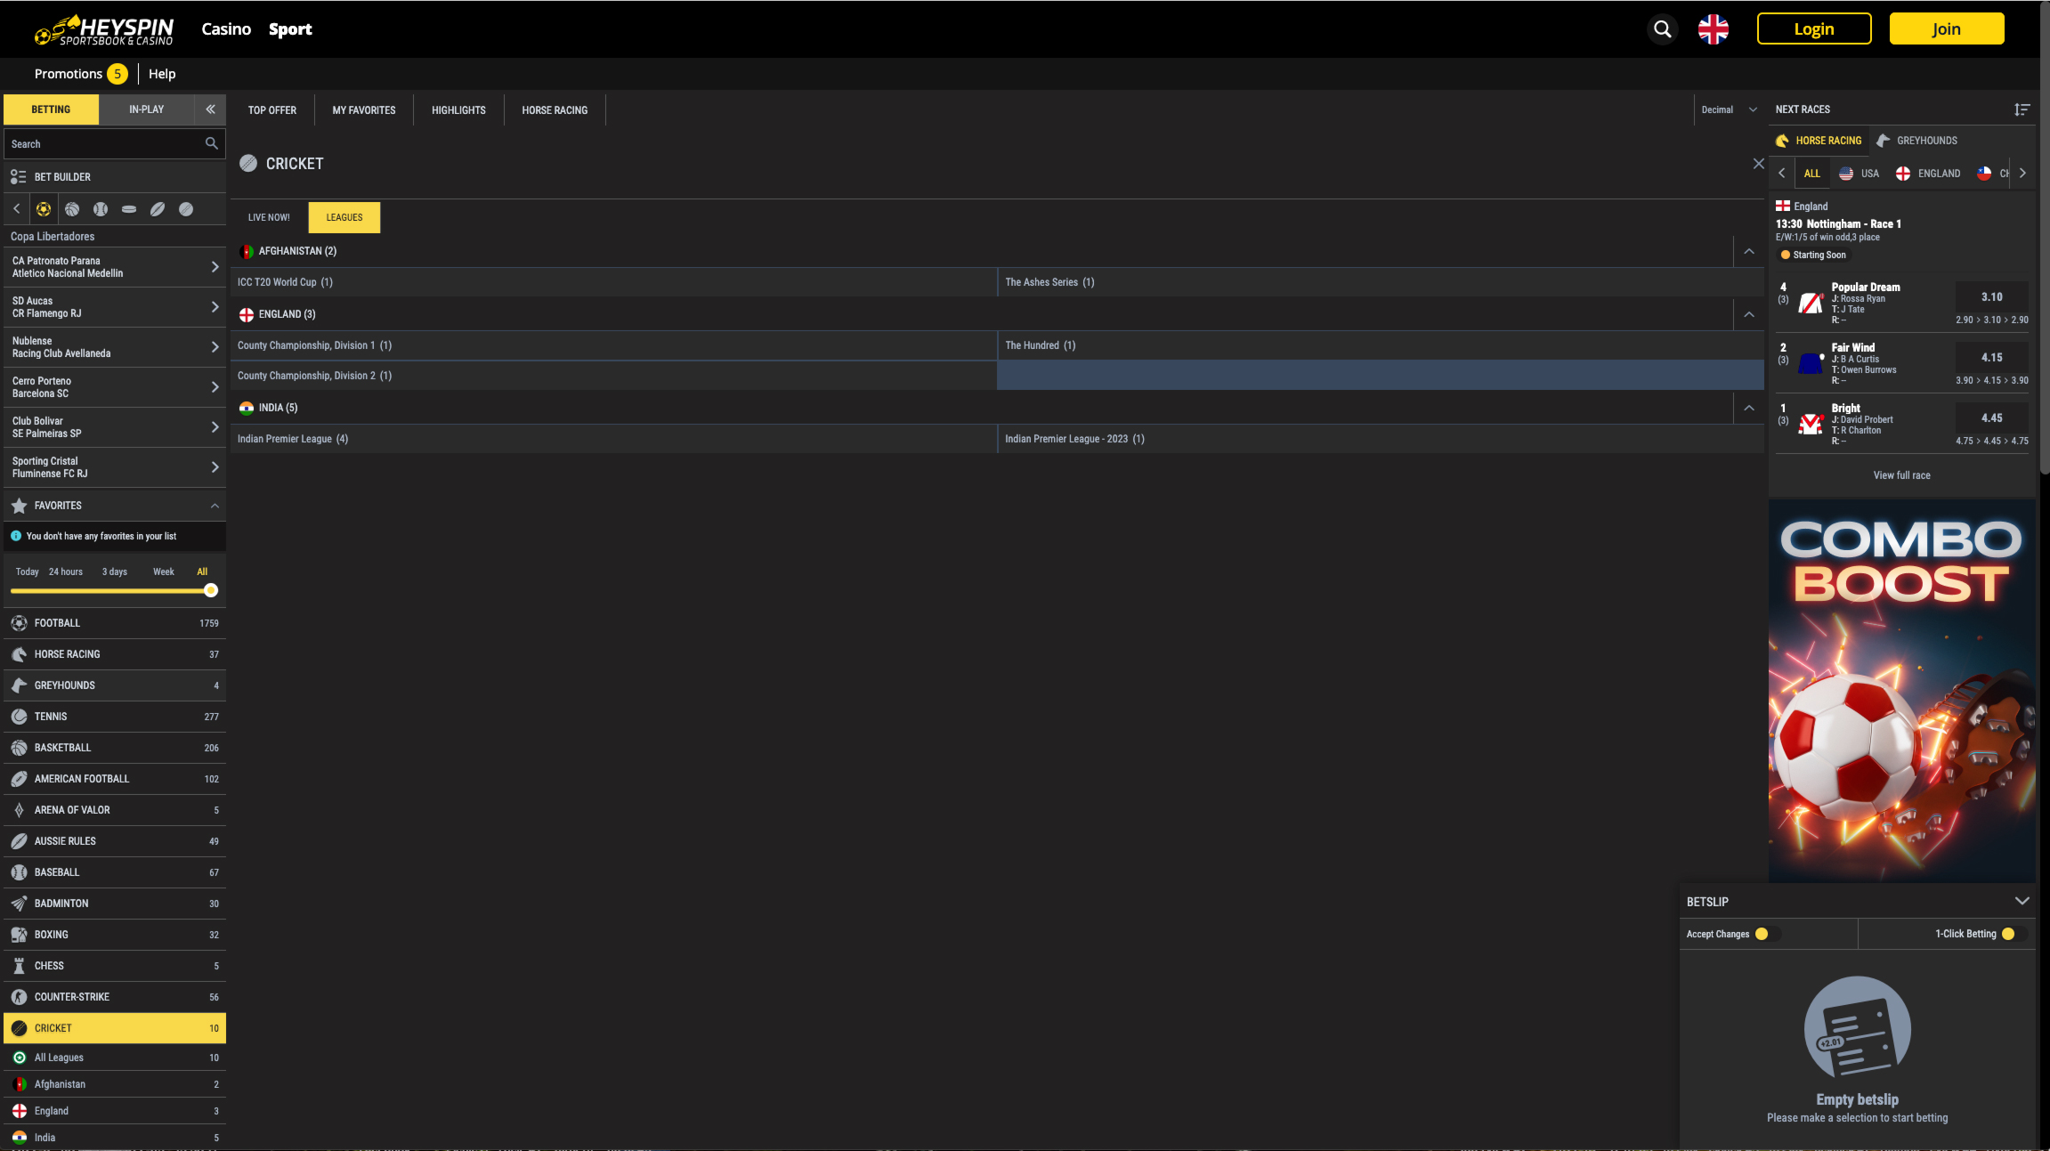Click the Popular Dream jockey silk icon
The image size is (2050, 1151).
click(x=1811, y=304)
